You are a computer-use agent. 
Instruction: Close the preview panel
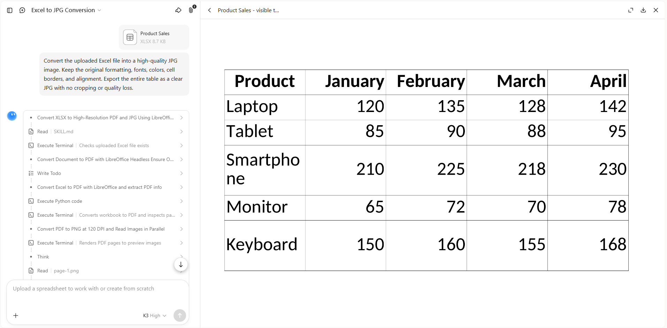(x=656, y=10)
